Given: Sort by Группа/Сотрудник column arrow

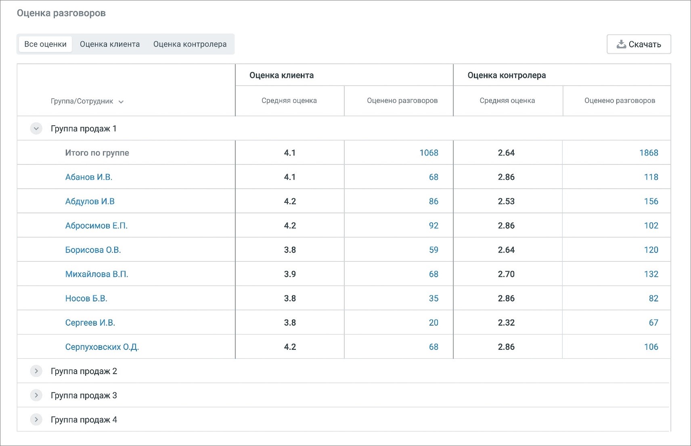Looking at the screenshot, I should tap(121, 102).
